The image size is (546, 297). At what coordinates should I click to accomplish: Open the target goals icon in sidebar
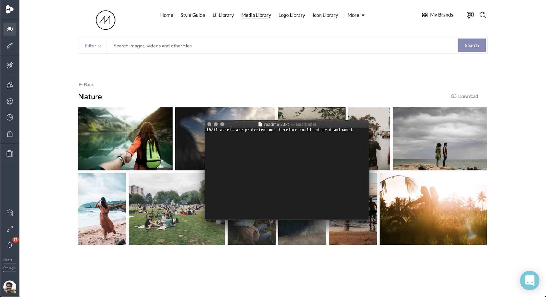[x=10, y=65]
